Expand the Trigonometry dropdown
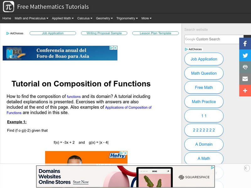This screenshot has height=188, width=251. [127, 18]
